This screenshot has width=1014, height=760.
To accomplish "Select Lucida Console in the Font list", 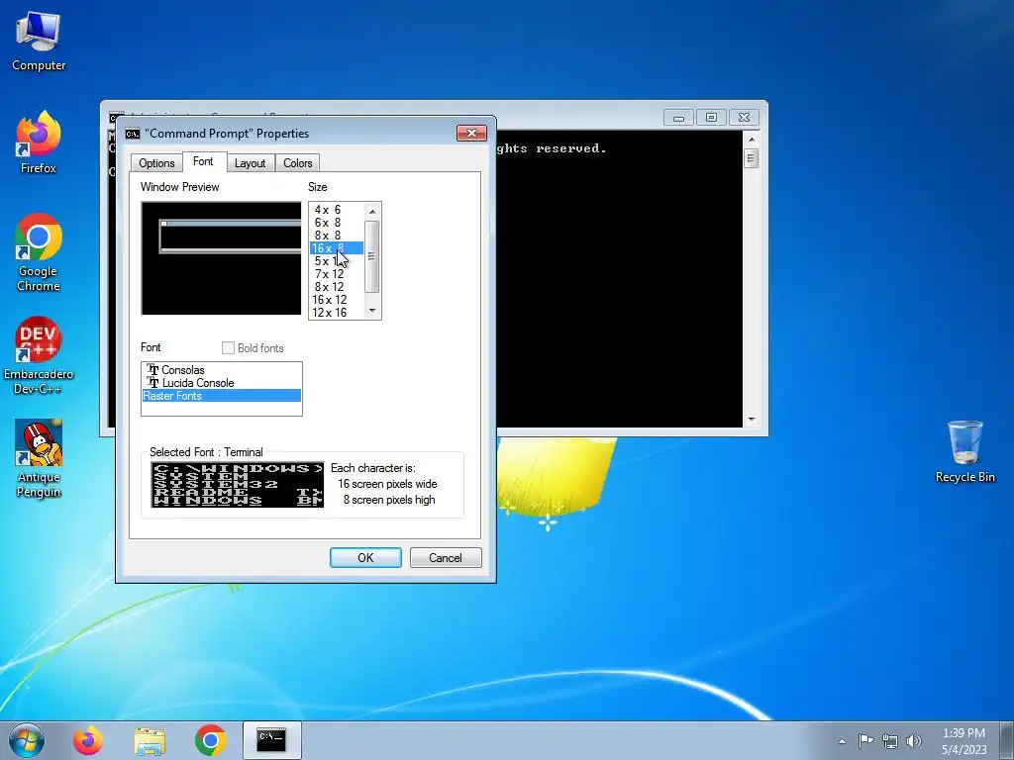I will click(x=221, y=383).
